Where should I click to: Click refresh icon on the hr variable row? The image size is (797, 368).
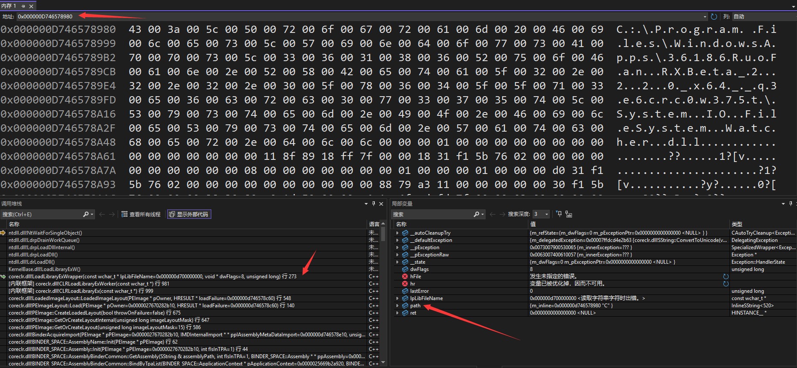[x=726, y=284]
